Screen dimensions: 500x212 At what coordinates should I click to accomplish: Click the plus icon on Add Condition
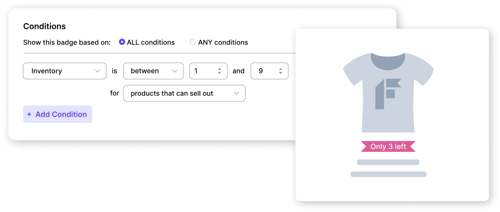29,114
